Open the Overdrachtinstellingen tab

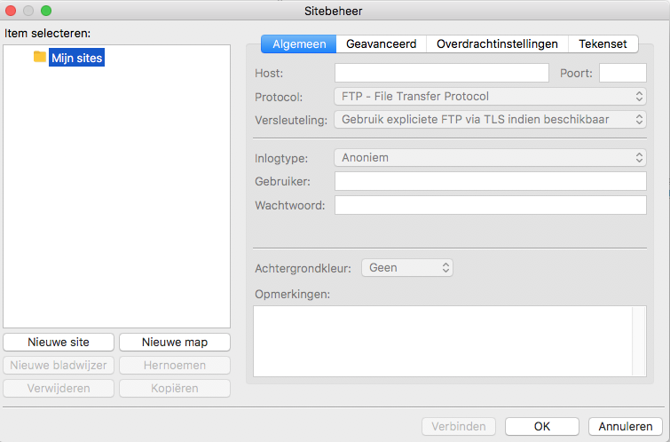497,44
